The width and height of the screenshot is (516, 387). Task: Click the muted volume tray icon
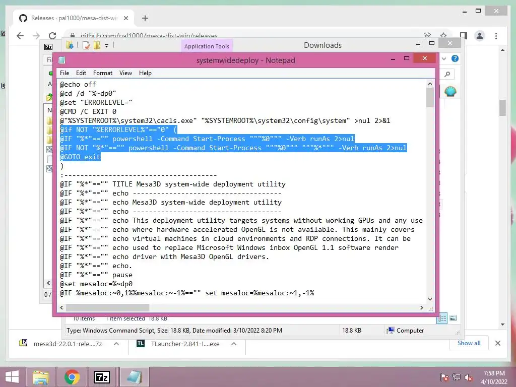(x=468, y=377)
